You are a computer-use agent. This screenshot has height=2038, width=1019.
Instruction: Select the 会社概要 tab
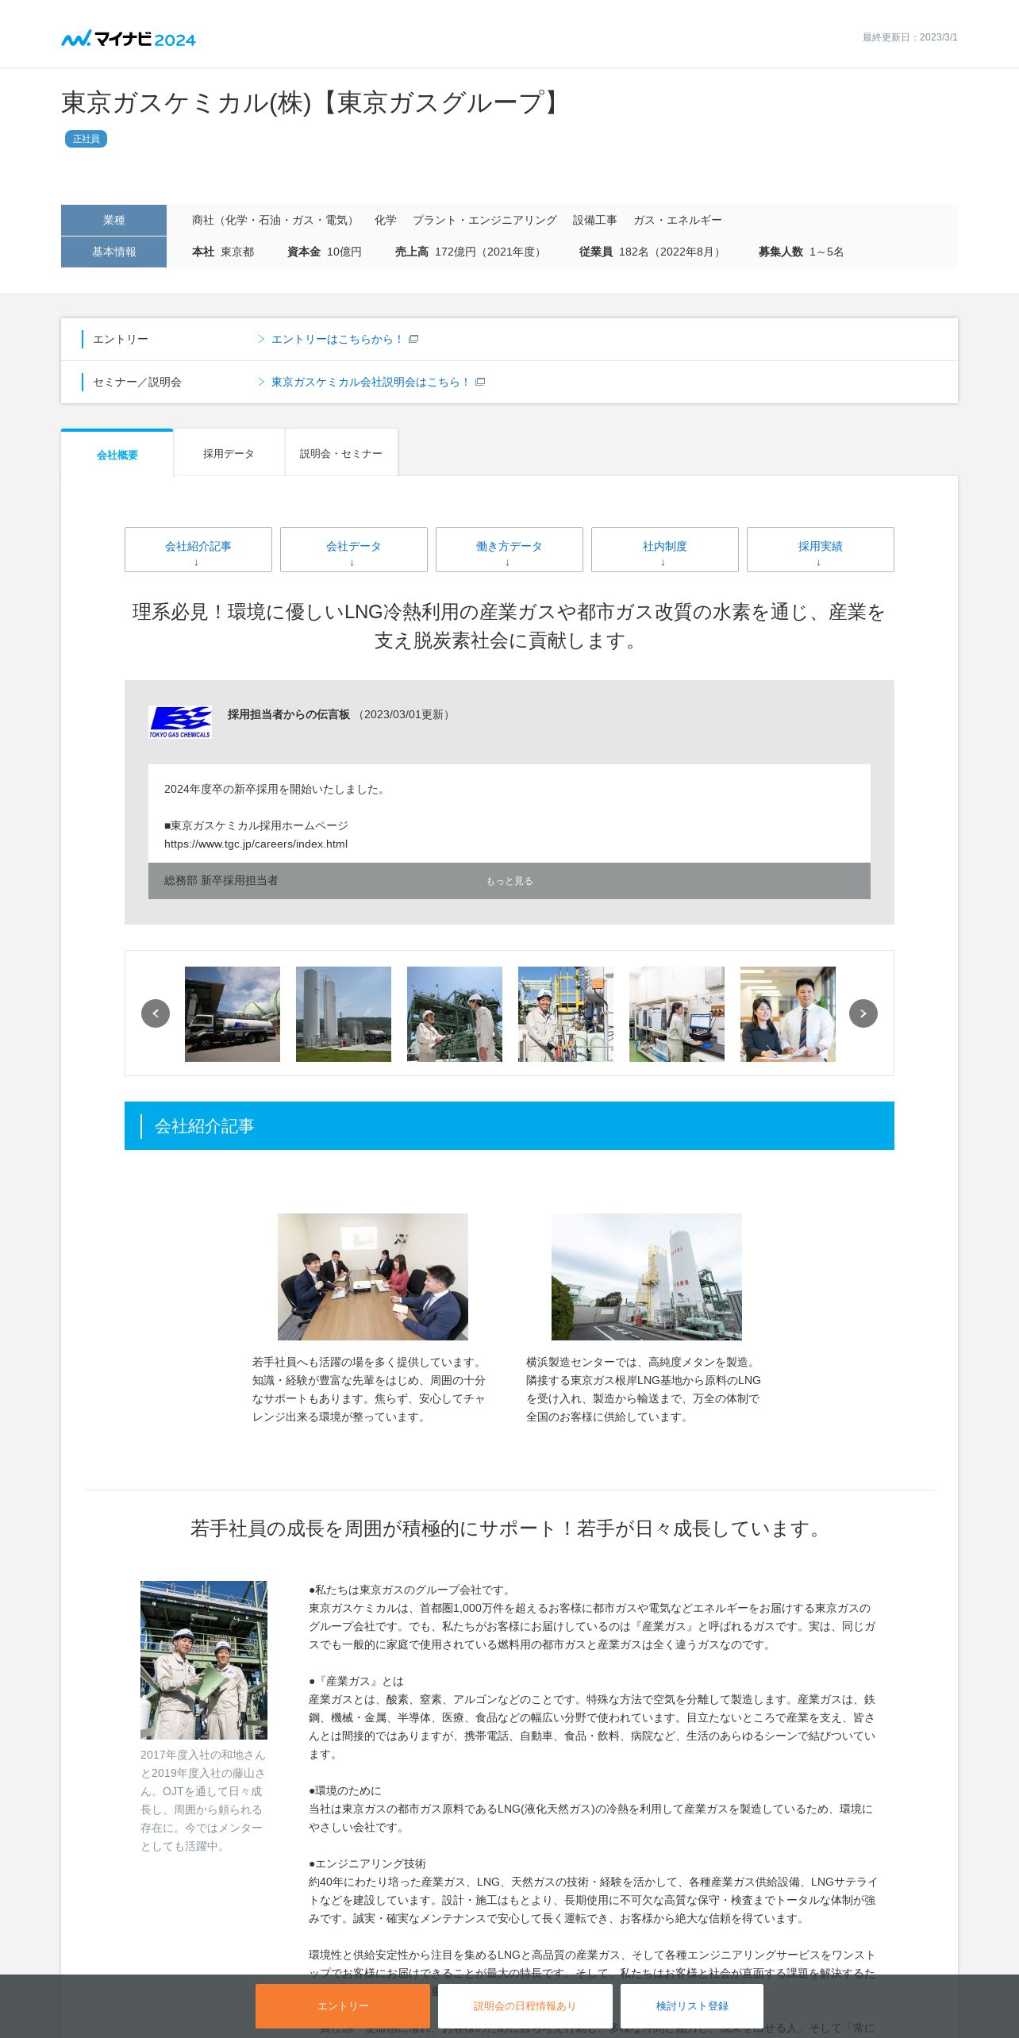click(117, 454)
